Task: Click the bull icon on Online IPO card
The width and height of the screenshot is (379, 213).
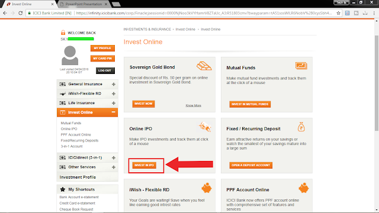Action: point(205,127)
